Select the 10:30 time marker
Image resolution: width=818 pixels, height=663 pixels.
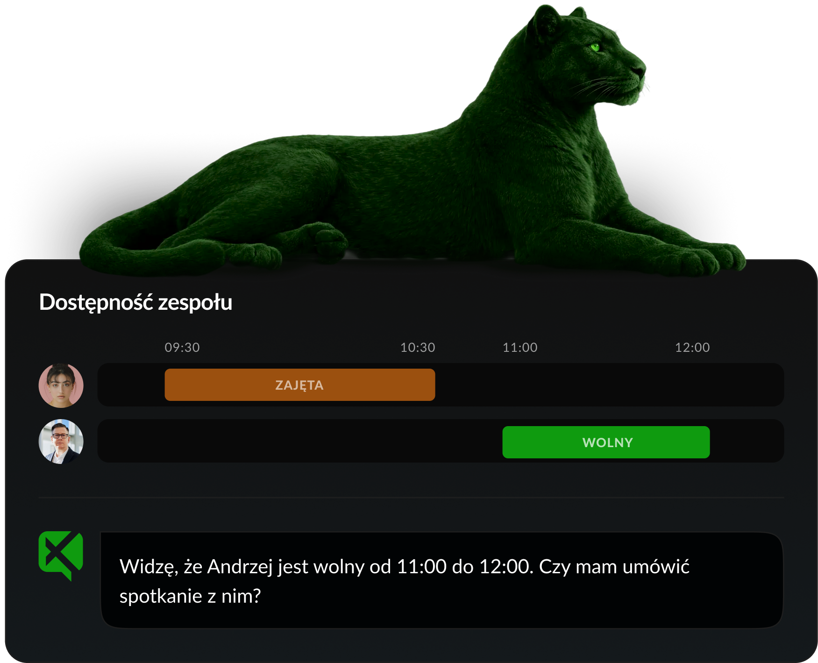(x=418, y=347)
